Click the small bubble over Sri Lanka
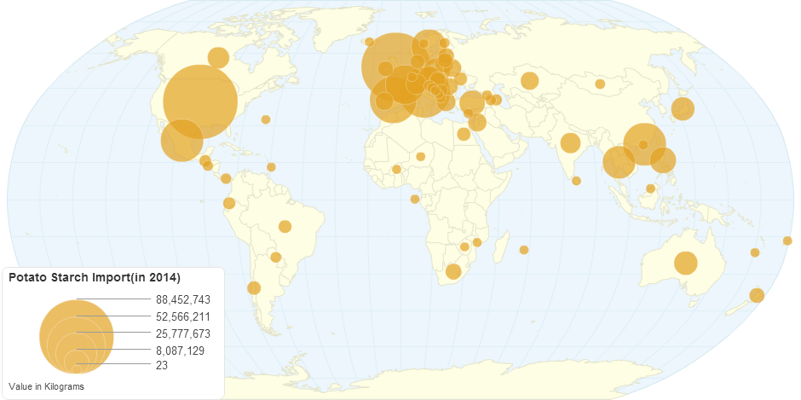Screen dimensions: 801x400 tap(576, 181)
